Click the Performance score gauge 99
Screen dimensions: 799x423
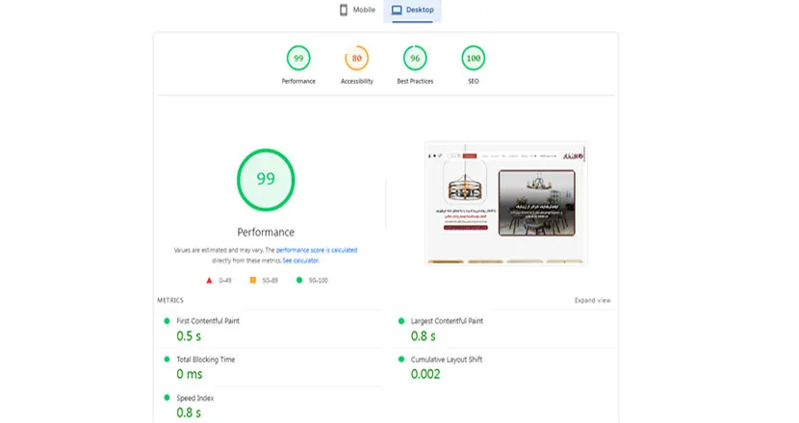pos(298,59)
